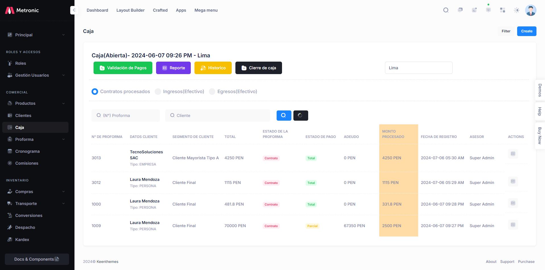Click the user avatar in top right
Image resolution: width=545 pixels, height=270 pixels.
(531, 10)
